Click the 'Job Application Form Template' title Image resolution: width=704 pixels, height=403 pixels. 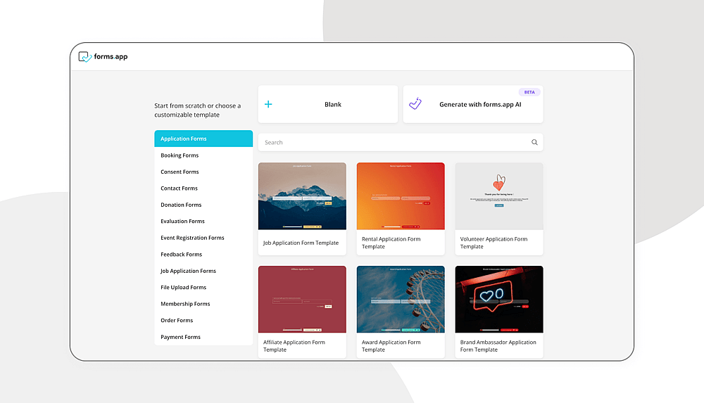(x=301, y=243)
